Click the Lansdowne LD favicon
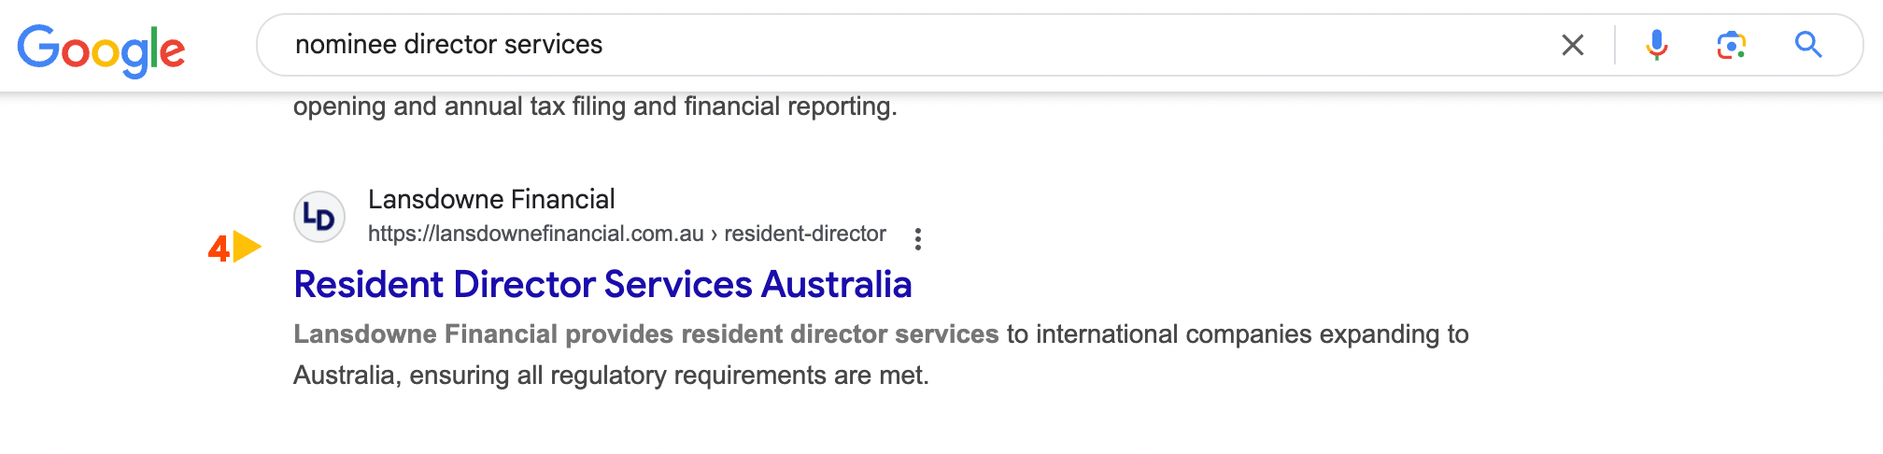 click(319, 217)
